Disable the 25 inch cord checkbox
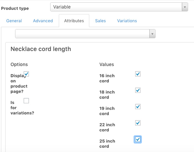Screen dimensions: 194x152 138,139
